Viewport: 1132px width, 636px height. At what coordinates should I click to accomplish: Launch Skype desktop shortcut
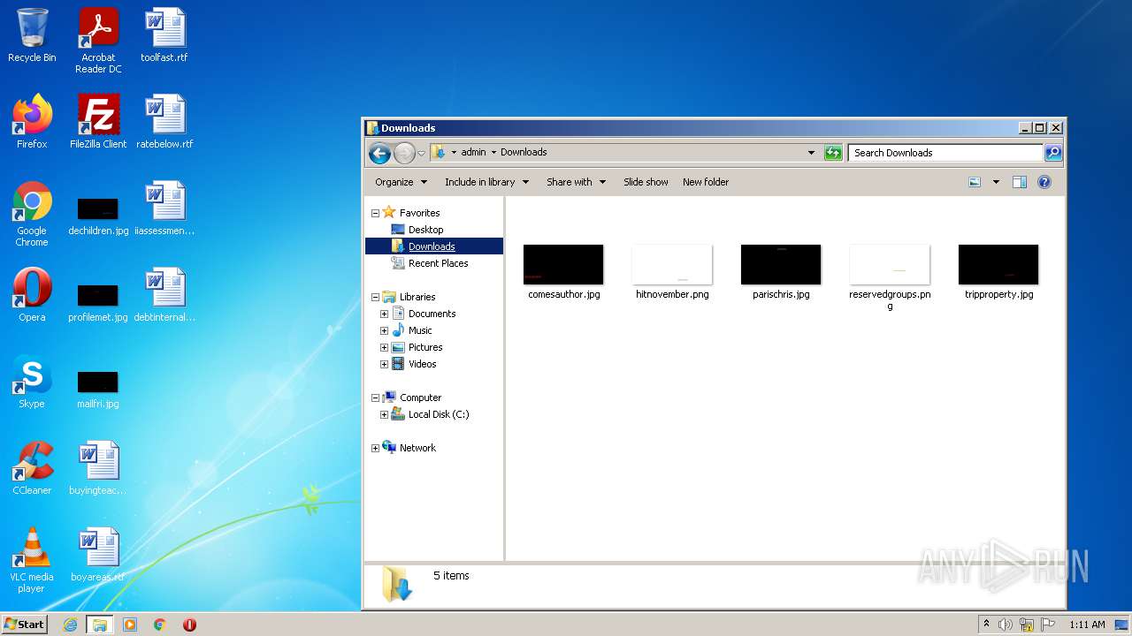(32, 382)
